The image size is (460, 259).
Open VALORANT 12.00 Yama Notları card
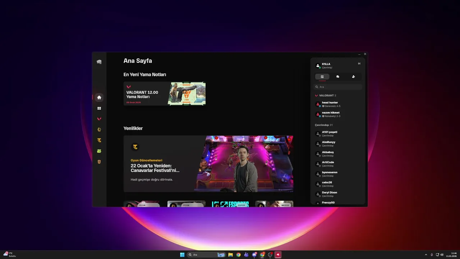[165, 94]
